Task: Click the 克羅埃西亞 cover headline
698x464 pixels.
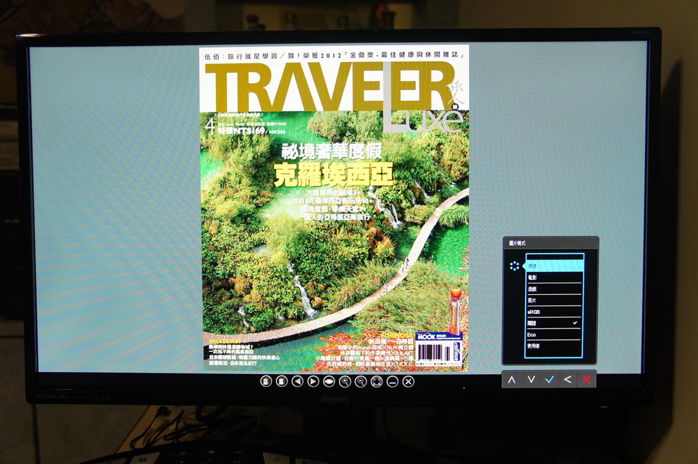Action: pyautogui.click(x=334, y=175)
